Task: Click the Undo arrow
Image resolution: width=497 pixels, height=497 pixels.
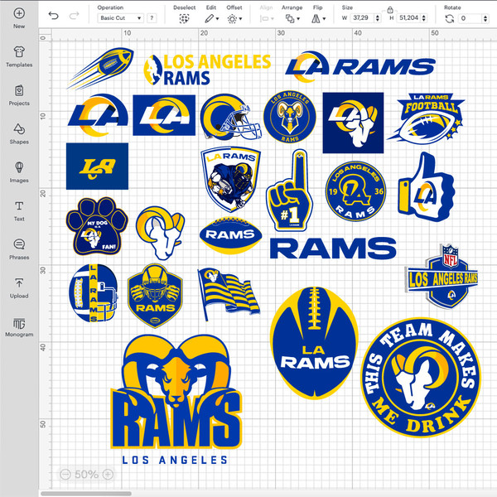Action: pyautogui.click(x=54, y=16)
